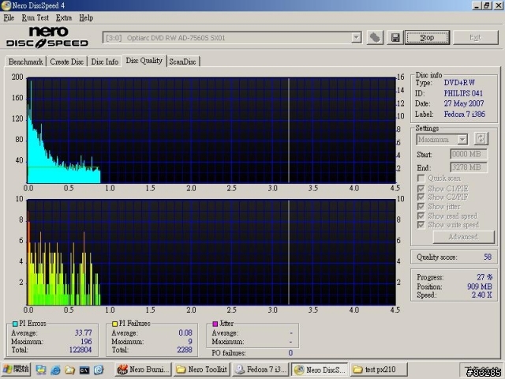The image size is (505, 379).
Task: Click the gray marker line in PI Errors graph
Action: pos(289,130)
